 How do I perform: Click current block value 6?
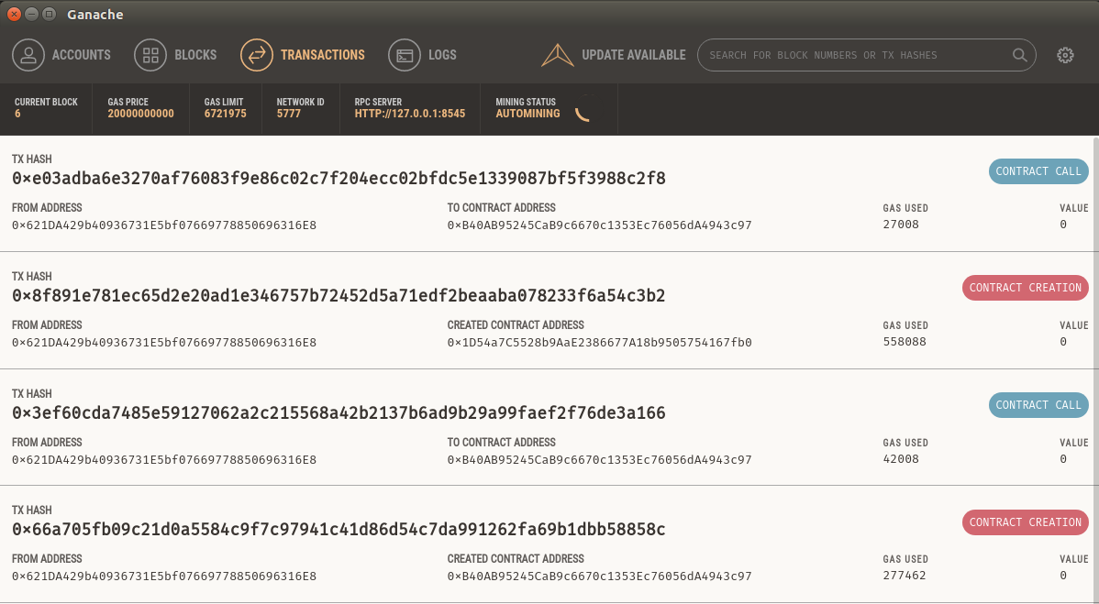point(17,114)
